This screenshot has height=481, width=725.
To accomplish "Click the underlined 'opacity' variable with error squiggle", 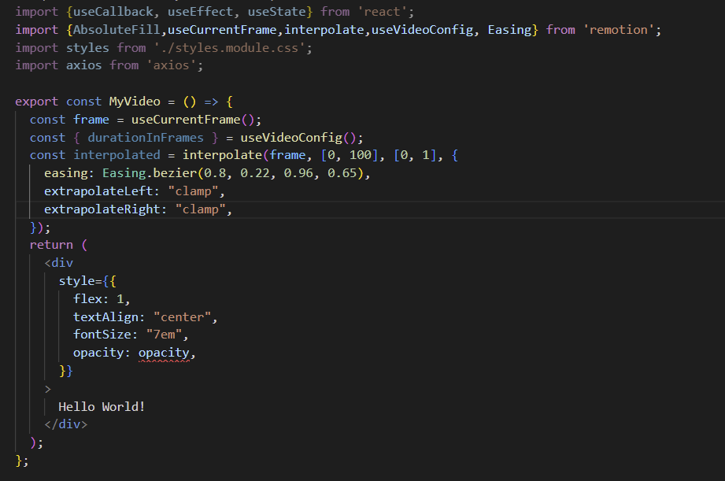I will tap(164, 353).
